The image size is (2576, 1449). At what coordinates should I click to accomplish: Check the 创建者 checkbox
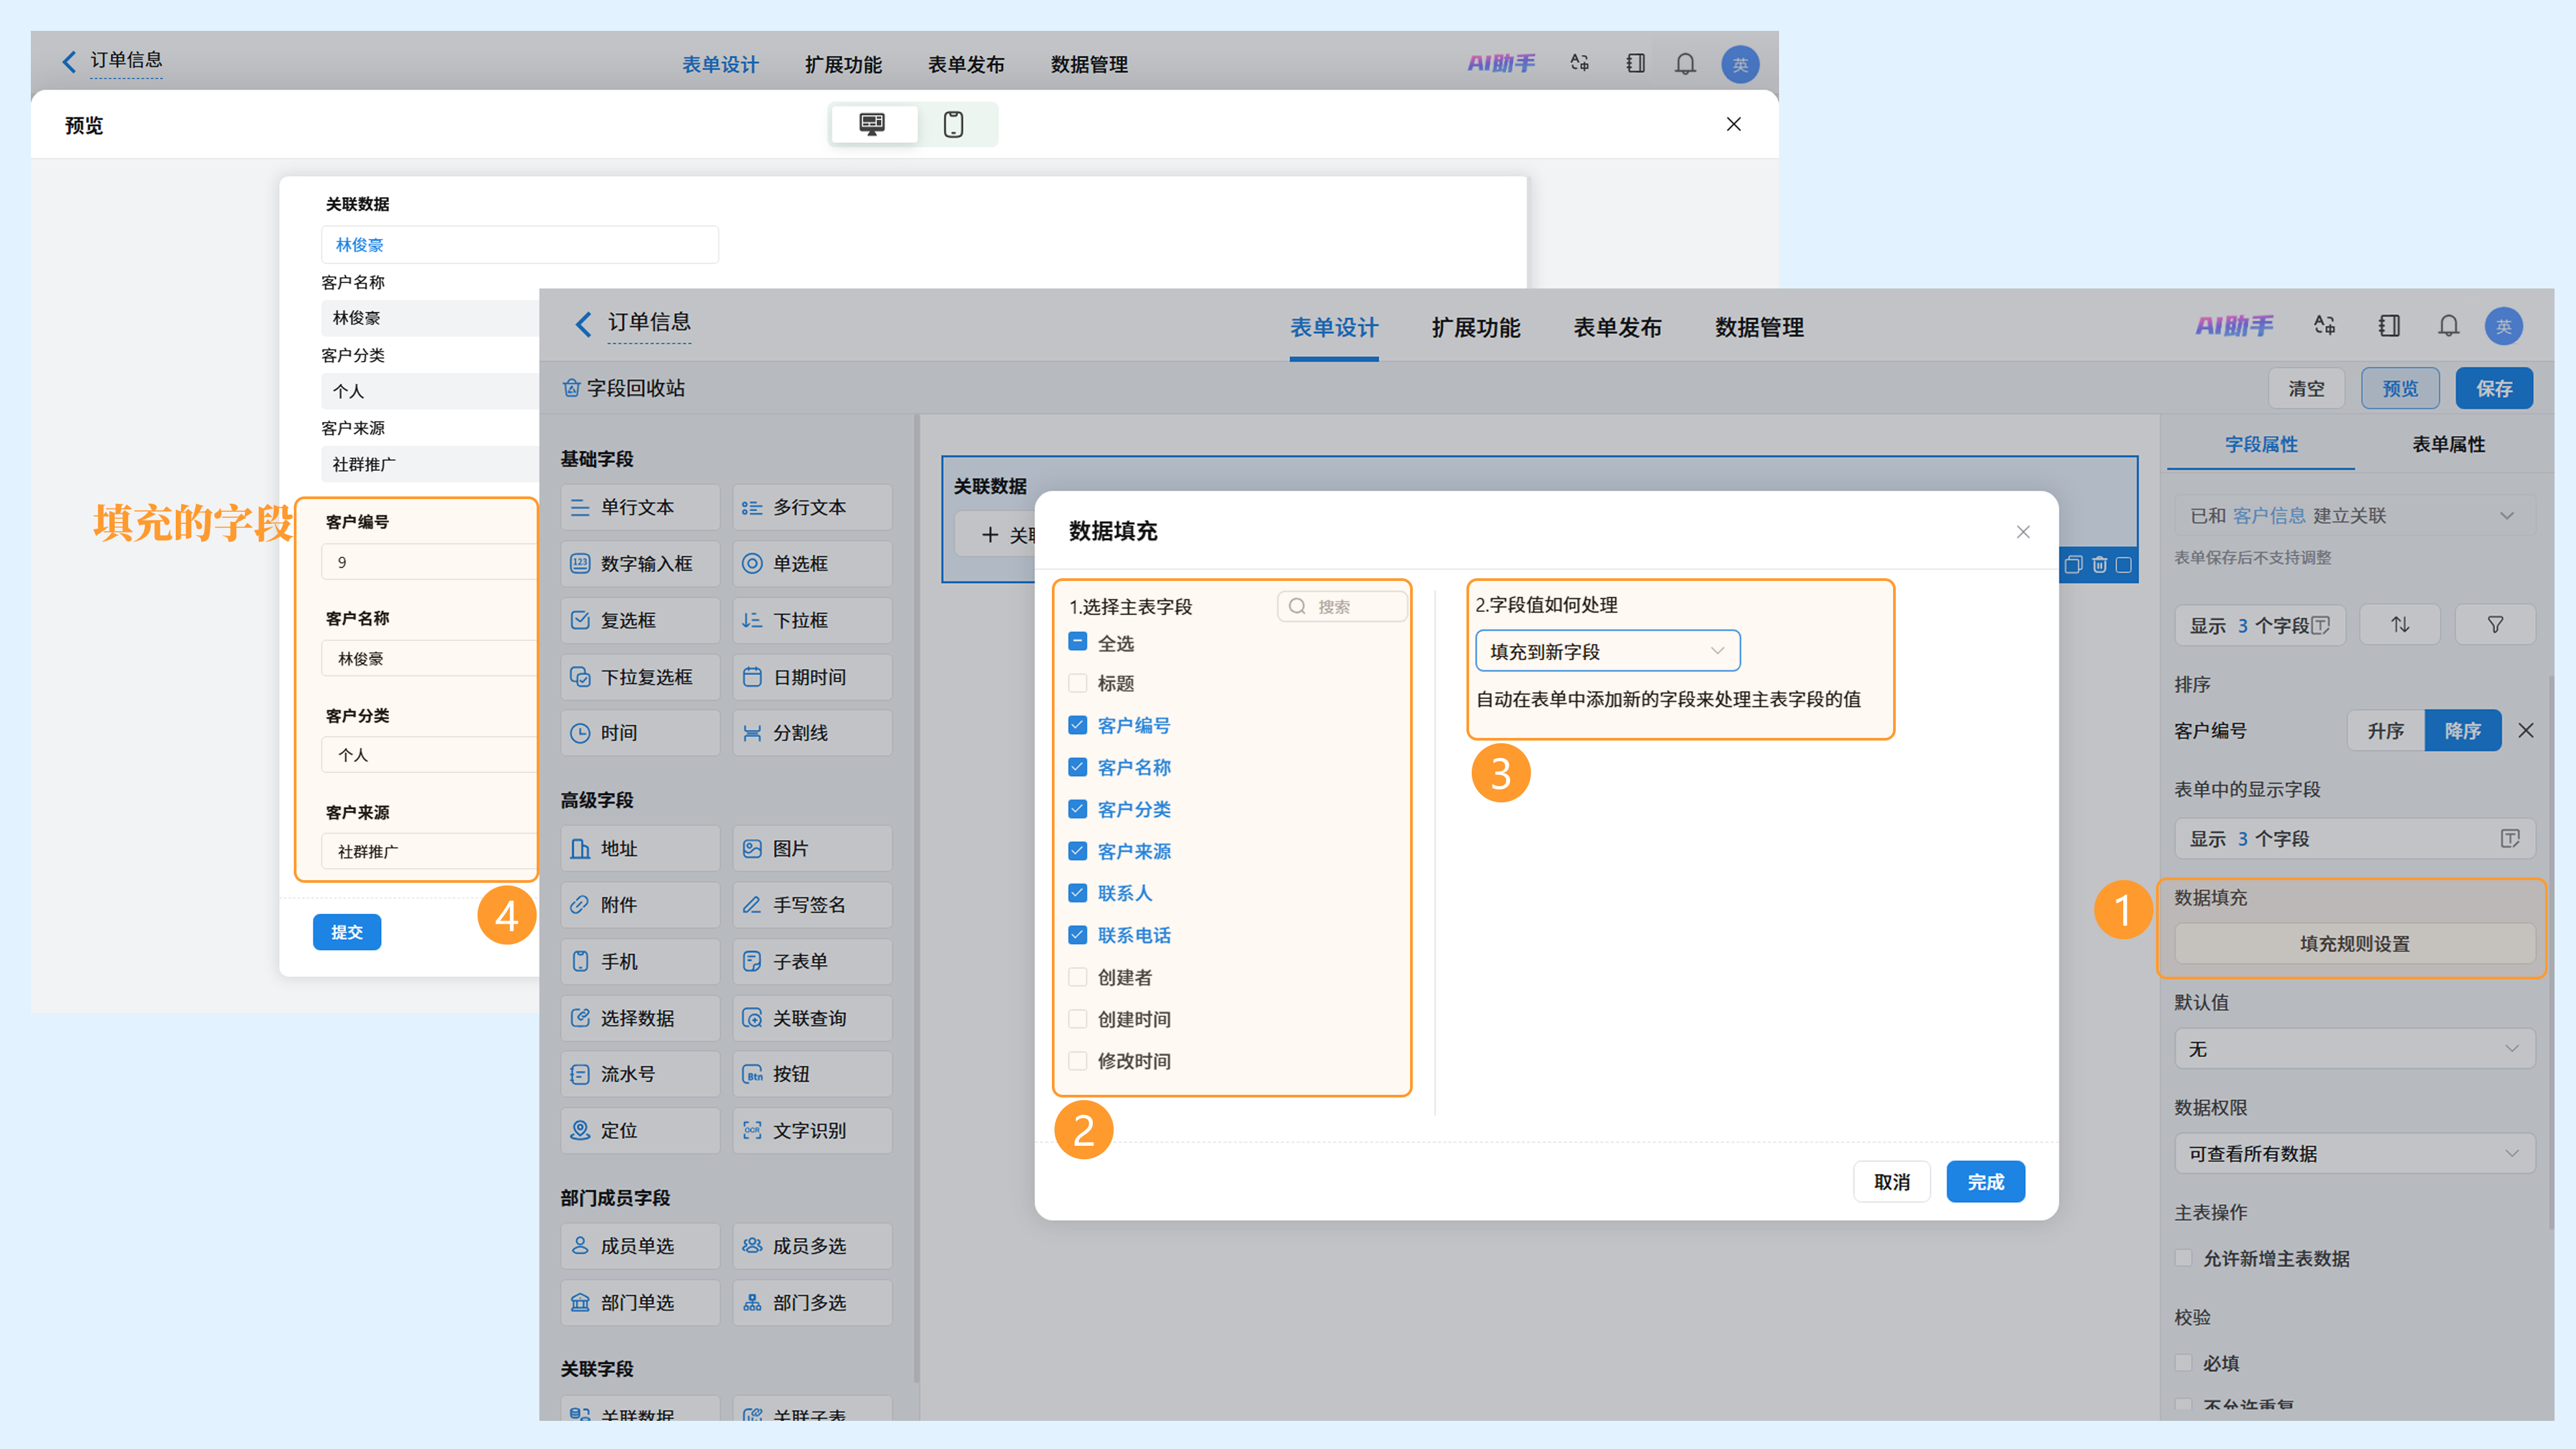tap(1077, 977)
